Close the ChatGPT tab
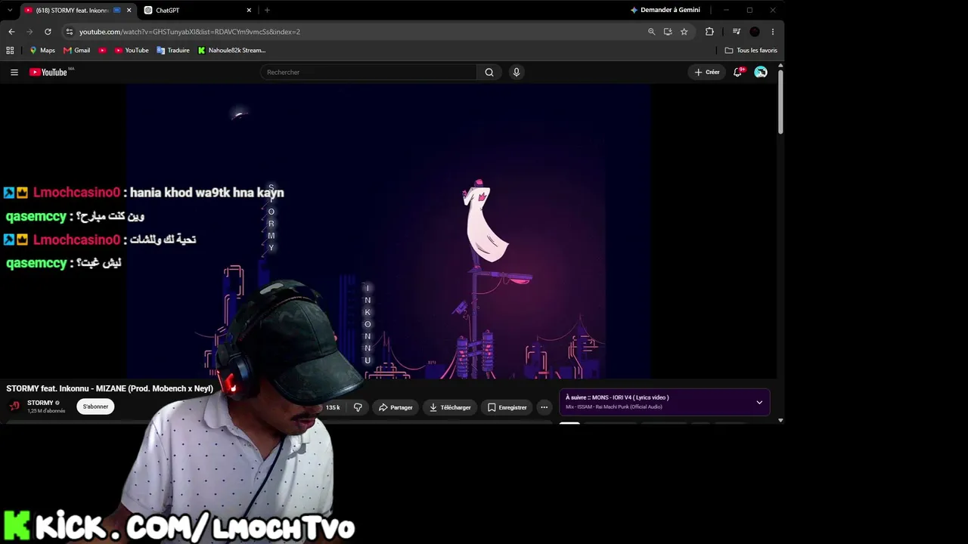This screenshot has width=968, height=544. tap(249, 10)
